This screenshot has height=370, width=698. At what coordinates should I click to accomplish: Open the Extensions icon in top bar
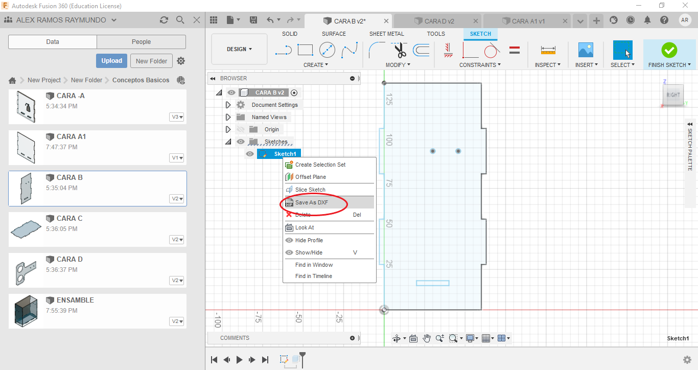(614, 20)
